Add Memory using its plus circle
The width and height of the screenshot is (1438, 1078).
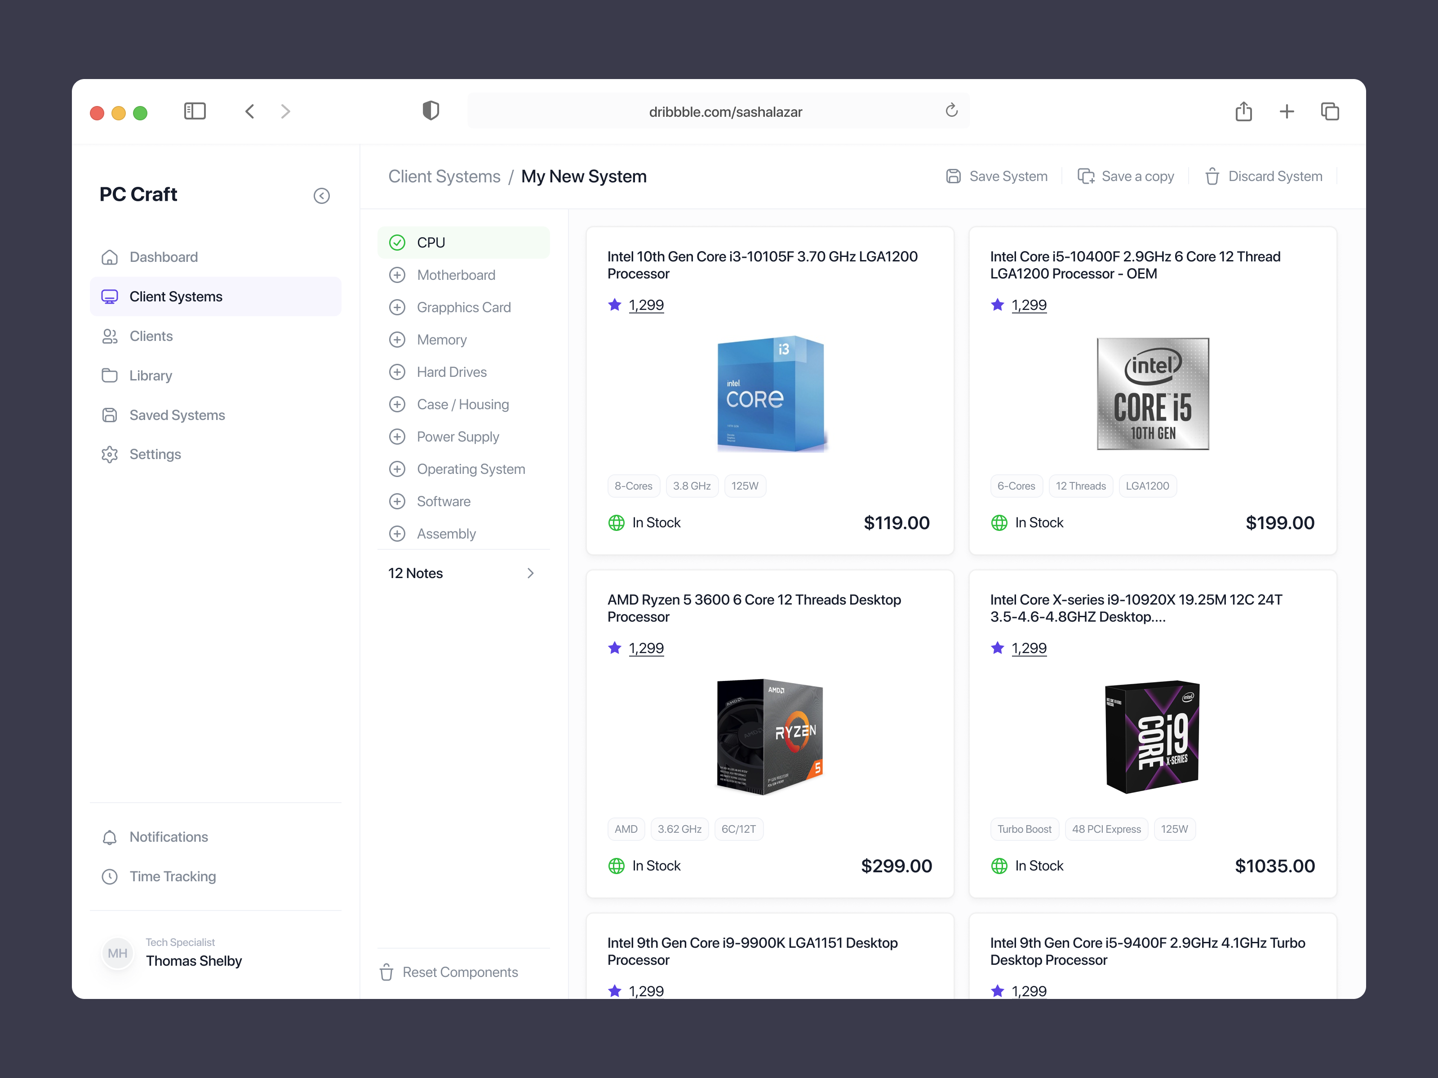click(x=397, y=340)
